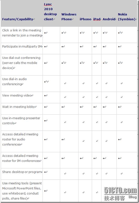The height and width of the screenshot is (203, 139).
Task: Click the desktop client bullet for dial-in audio
Action: (x=45, y=82)
